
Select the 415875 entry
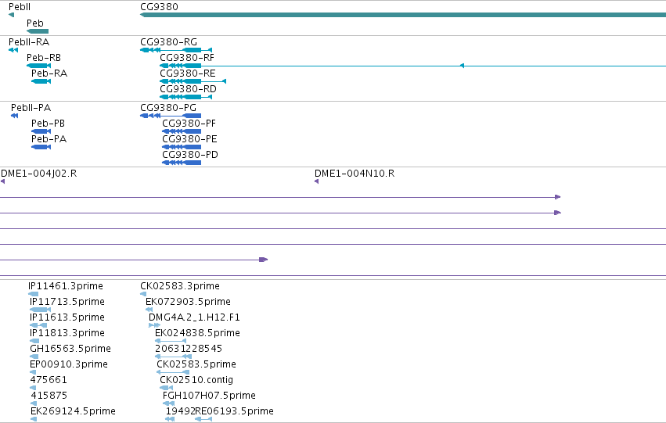pyautogui.click(x=49, y=396)
